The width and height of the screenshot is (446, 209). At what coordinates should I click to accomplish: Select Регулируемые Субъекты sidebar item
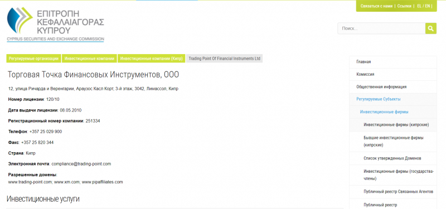[x=393, y=99]
